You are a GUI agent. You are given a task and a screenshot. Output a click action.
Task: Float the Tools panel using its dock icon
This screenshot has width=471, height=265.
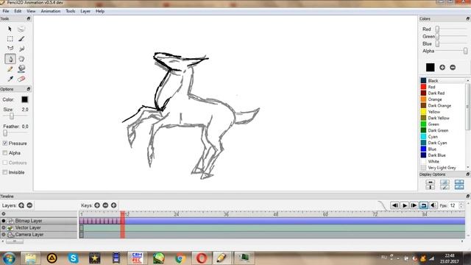(29, 18)
